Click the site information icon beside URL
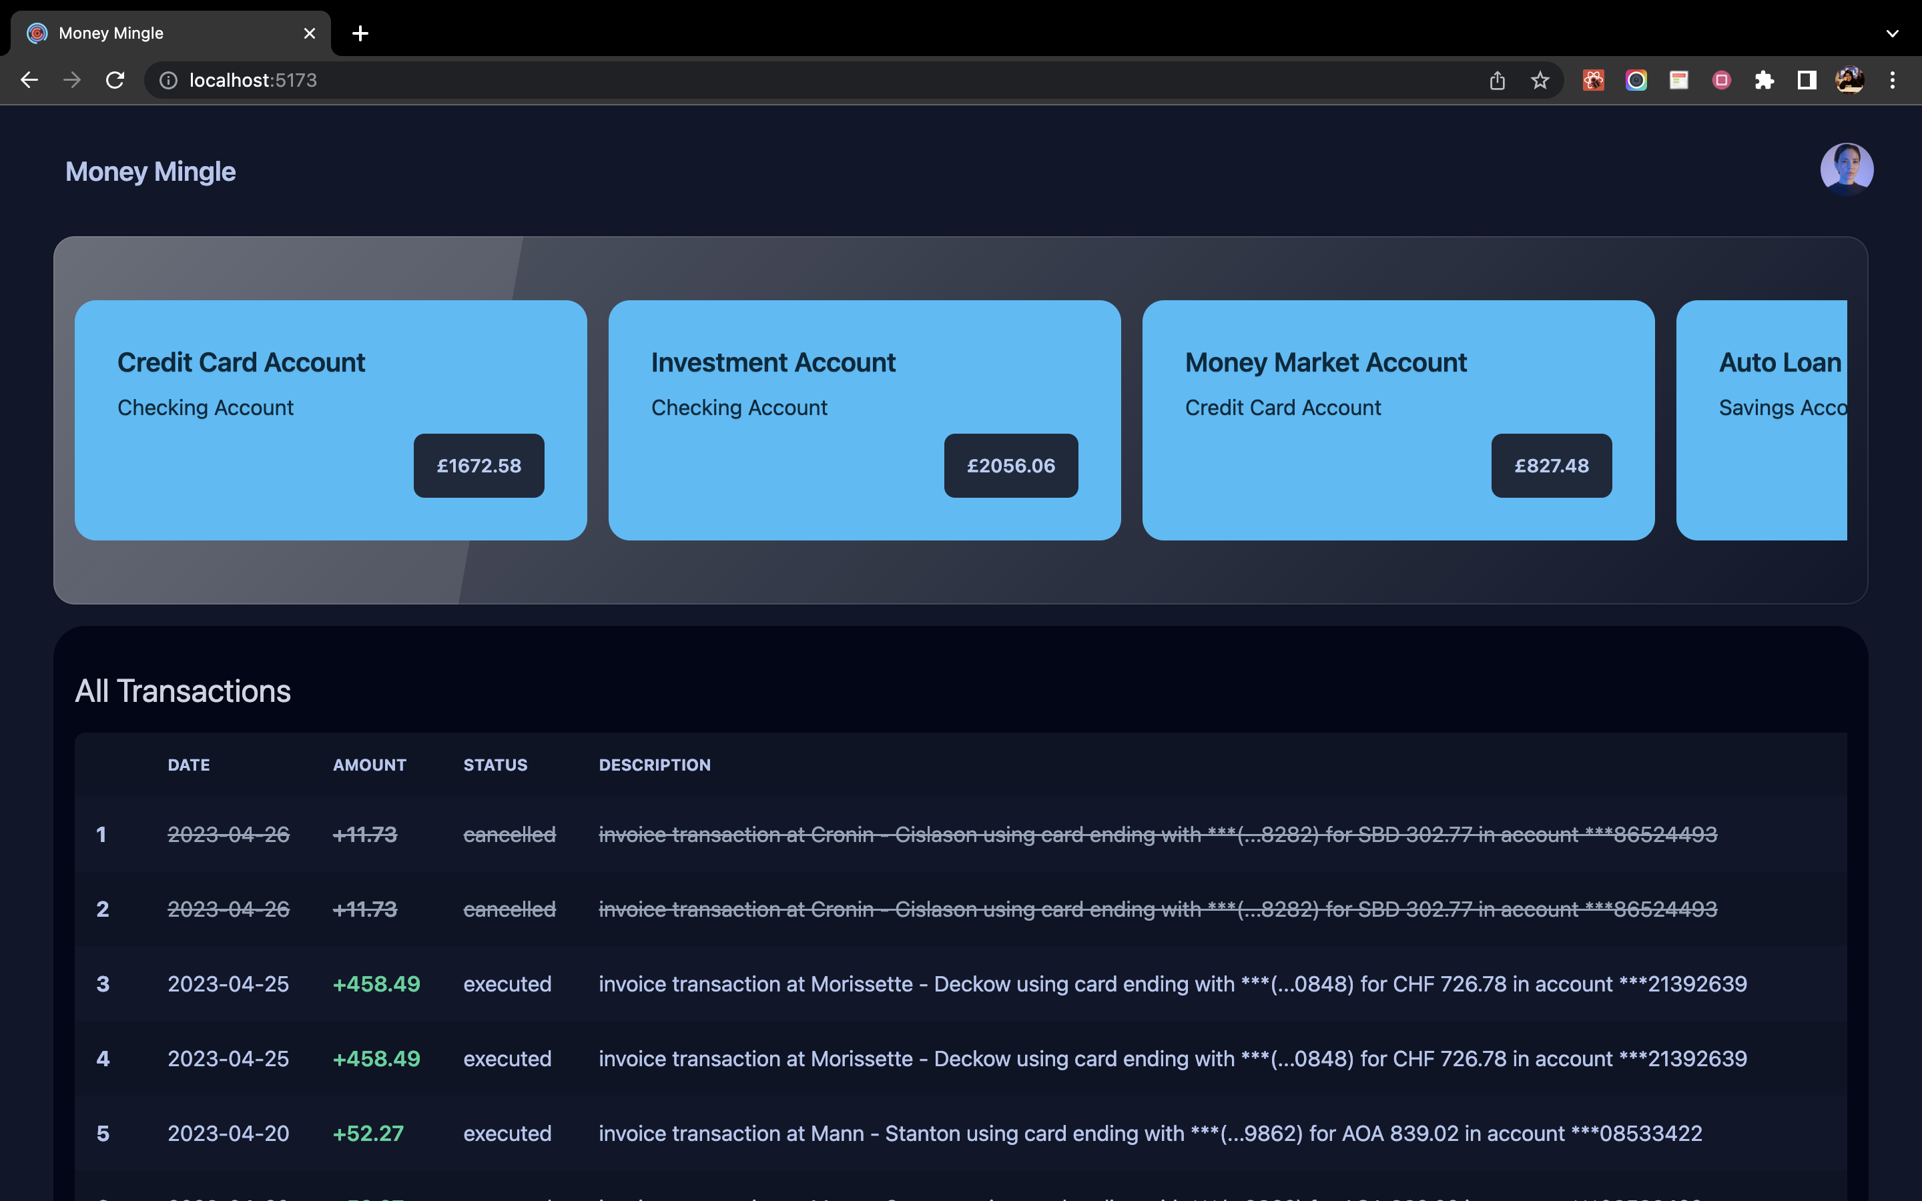Image resolution: width=1922 pixels, height=1201 pixels. (168, 80)
